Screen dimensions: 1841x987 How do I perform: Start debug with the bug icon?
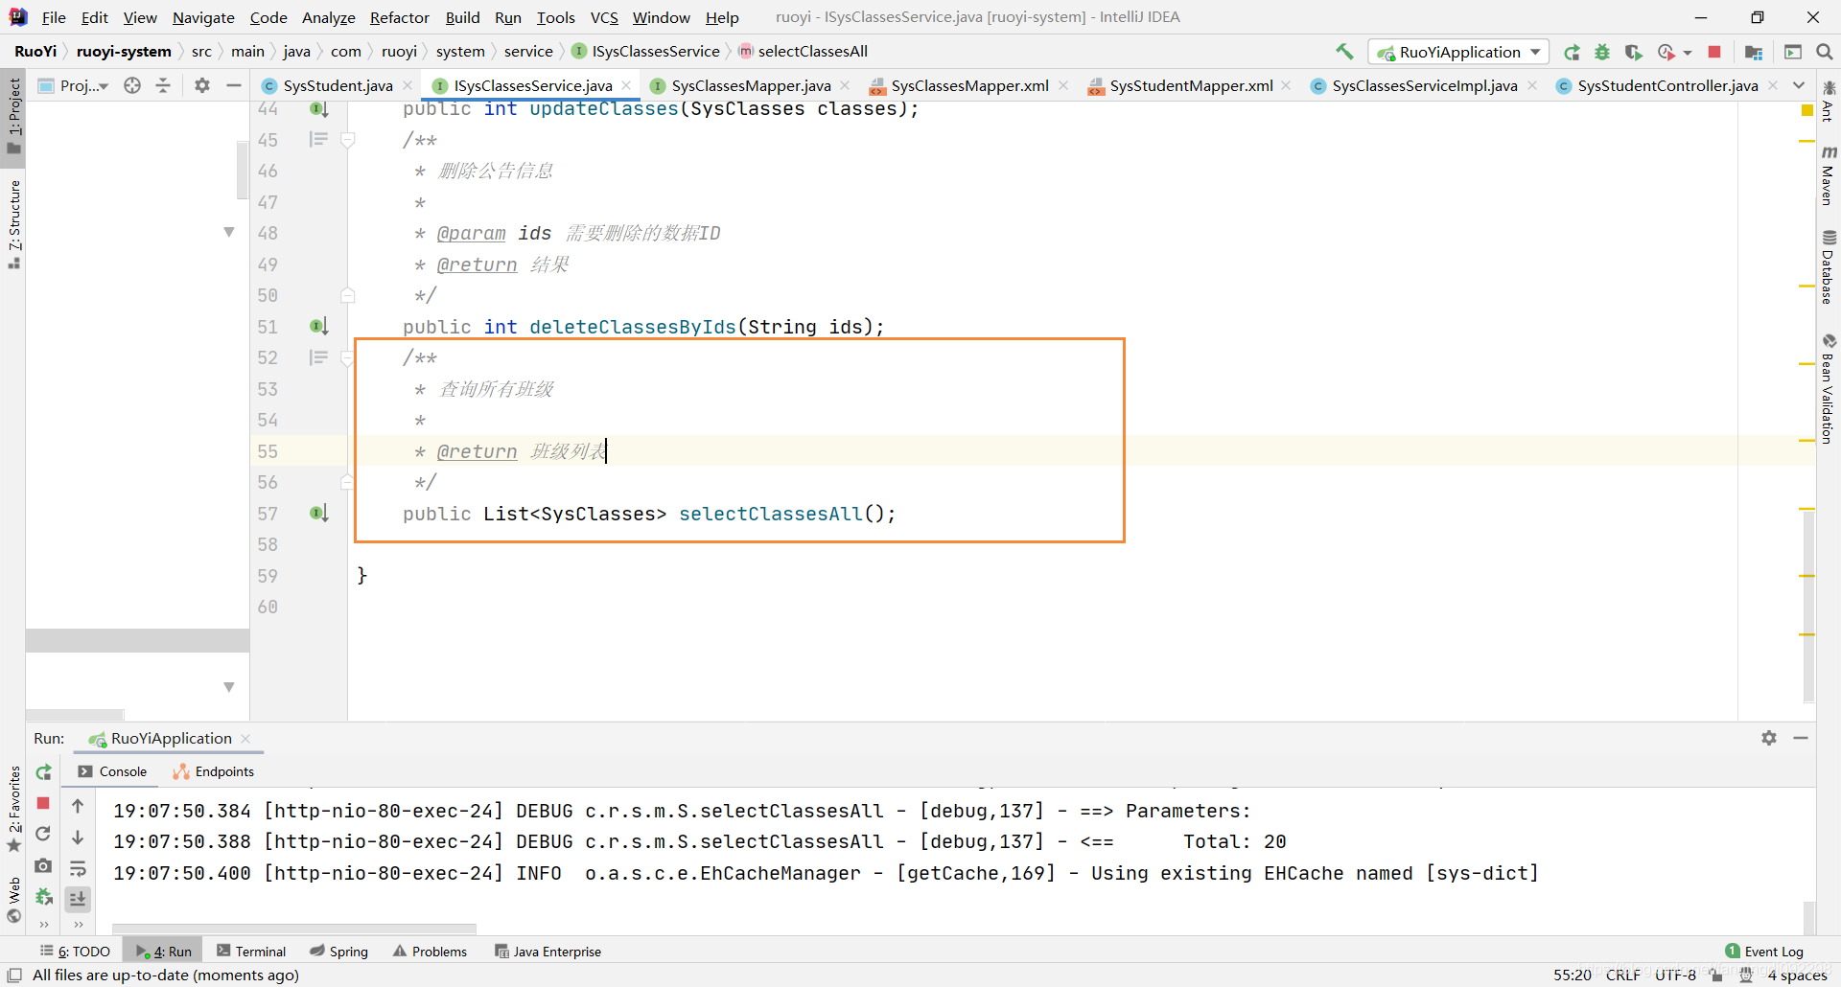pyautogui.click(x=1602, y=52)
